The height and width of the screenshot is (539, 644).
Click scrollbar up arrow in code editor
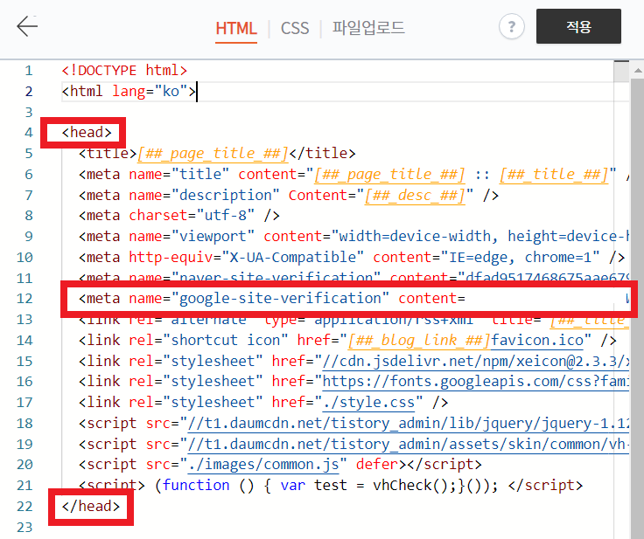[637, 71]
